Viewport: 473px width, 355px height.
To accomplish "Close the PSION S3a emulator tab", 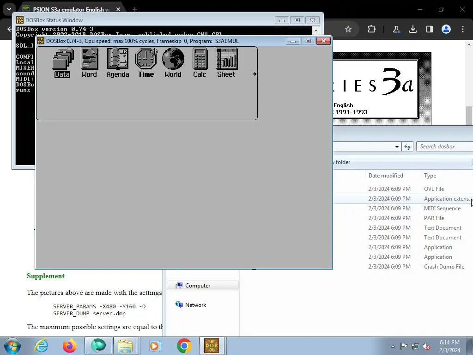I will 118,9.
